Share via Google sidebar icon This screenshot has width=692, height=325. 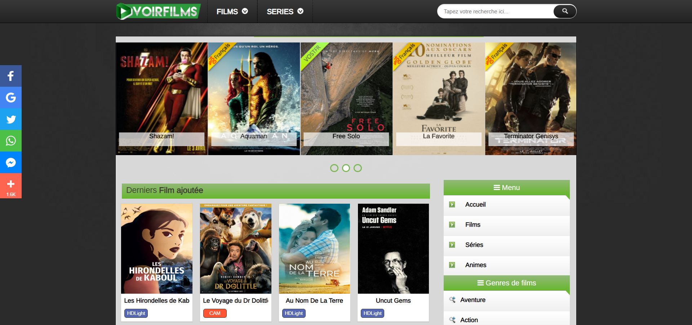pos(11,98)
